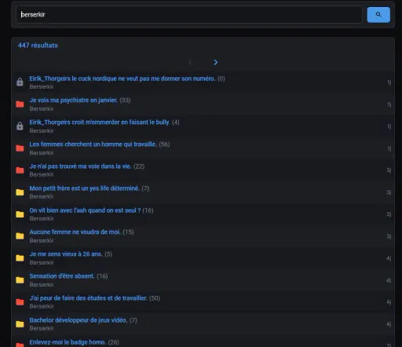
Task: Click reply count '(50)' on 'J'ai peur' row
Action: tap(155, 298)
